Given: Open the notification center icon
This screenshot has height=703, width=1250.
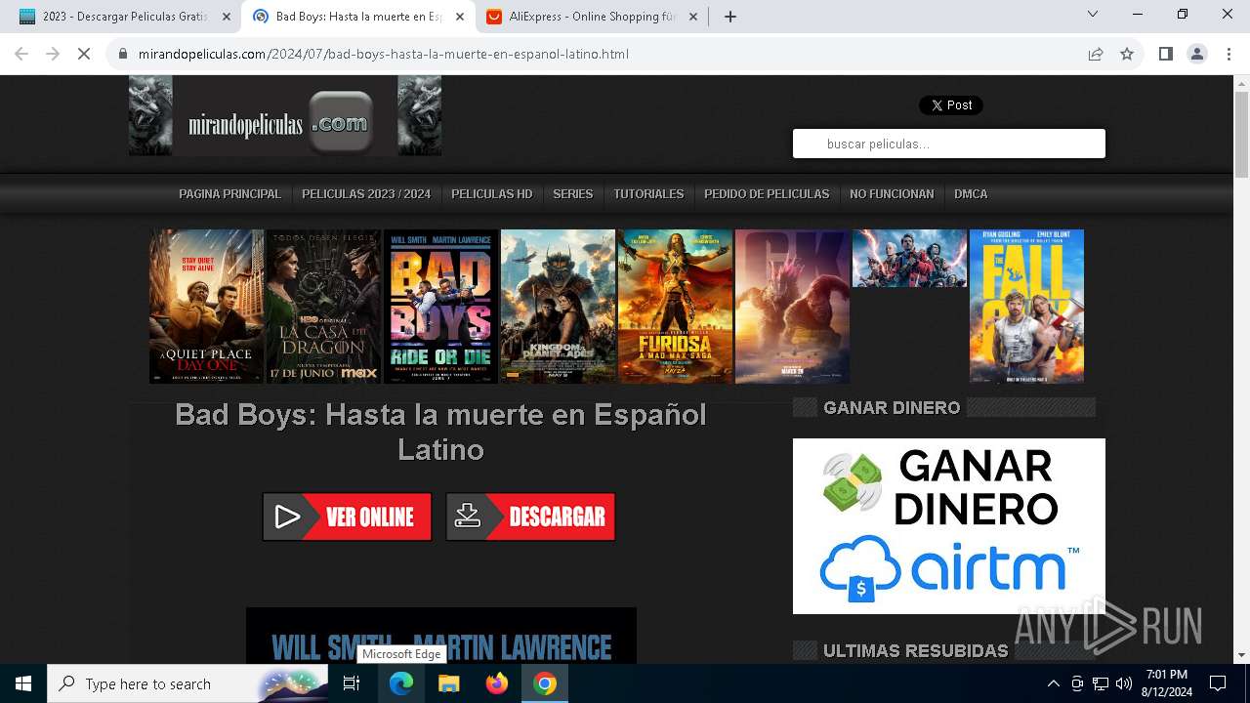Looking at the screenshot, I should 1218,683.
